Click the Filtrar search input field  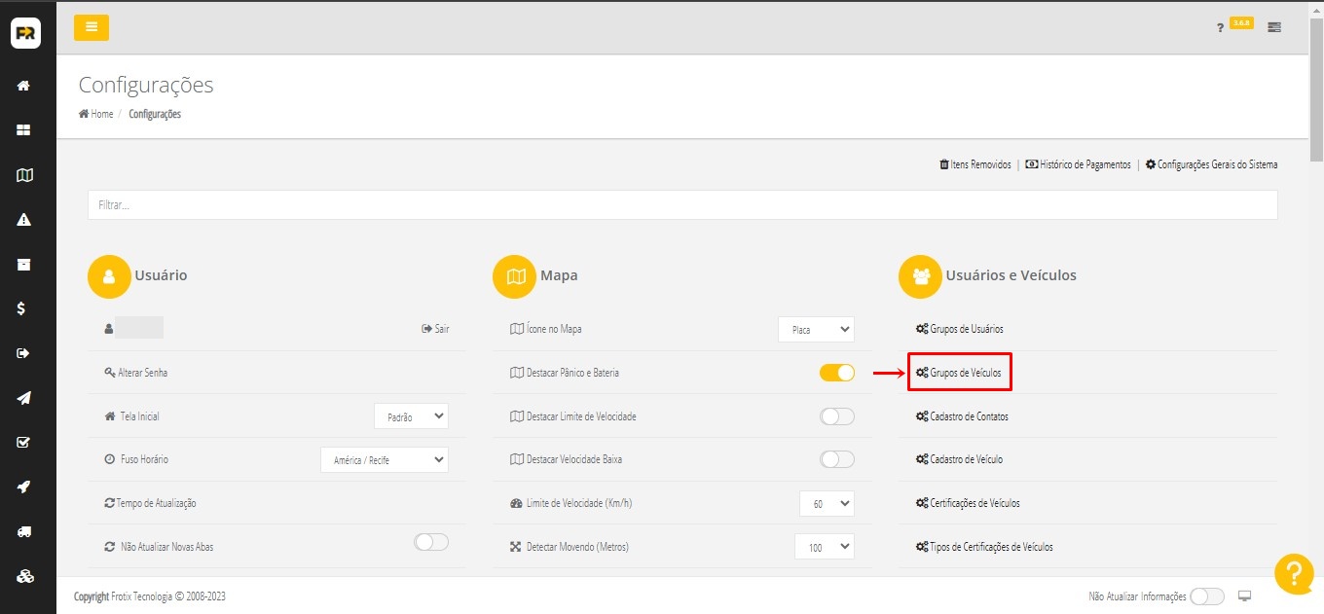point(681,205)
